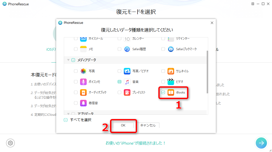Click the Photos (写真) flower icon
The height and width of the screenshot is (152, 272).
83,71
